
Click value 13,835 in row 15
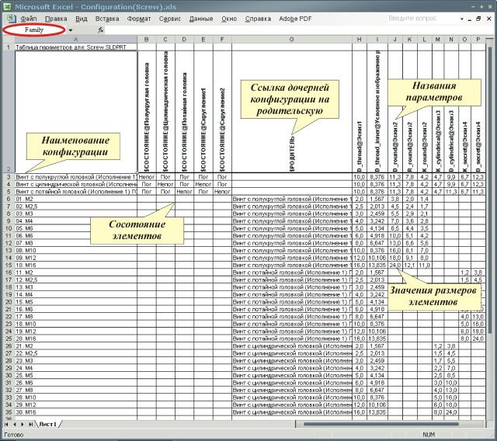pyautogui.click(x=377, y=265)
